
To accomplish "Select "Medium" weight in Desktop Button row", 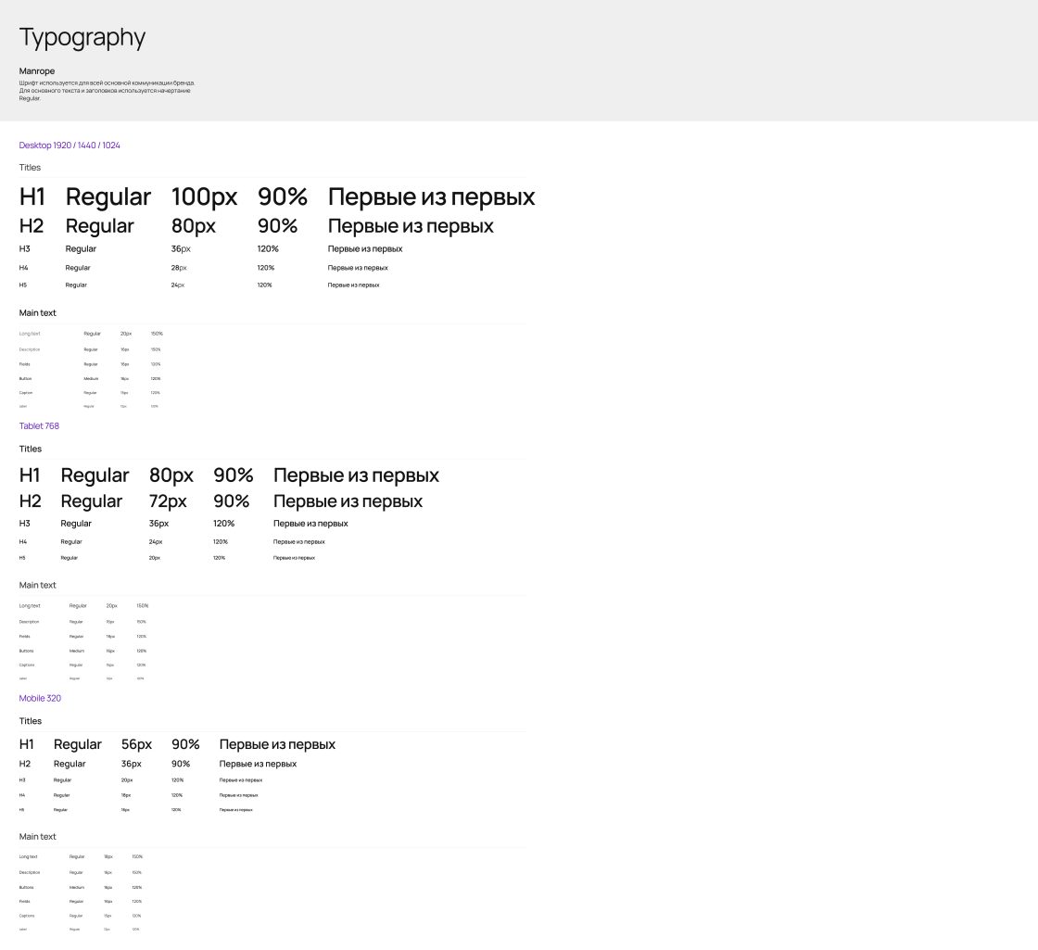I will 91,378.
